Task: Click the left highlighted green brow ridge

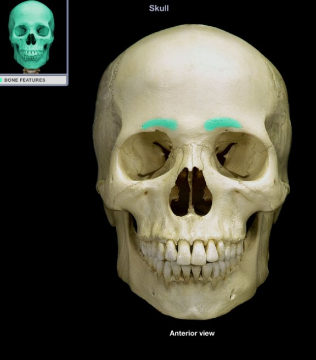Action: click(160, 124)
